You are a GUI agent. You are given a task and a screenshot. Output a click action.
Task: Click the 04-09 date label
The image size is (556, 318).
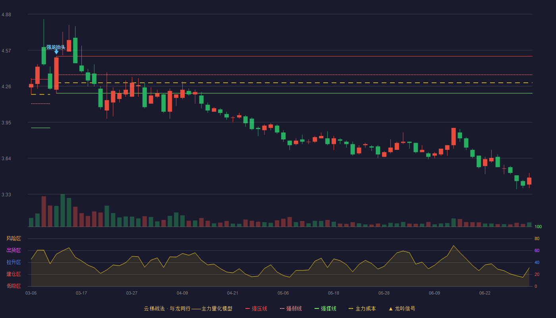pos(182,293)
